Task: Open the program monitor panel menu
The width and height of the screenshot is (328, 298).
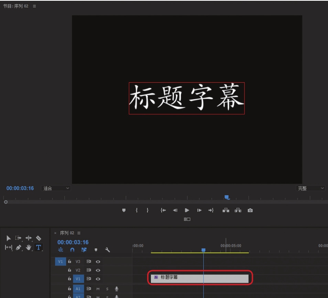Action: coord(34,6)
